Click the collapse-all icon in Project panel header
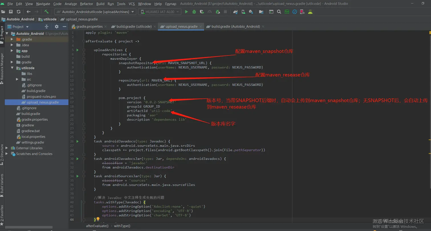 47,26
